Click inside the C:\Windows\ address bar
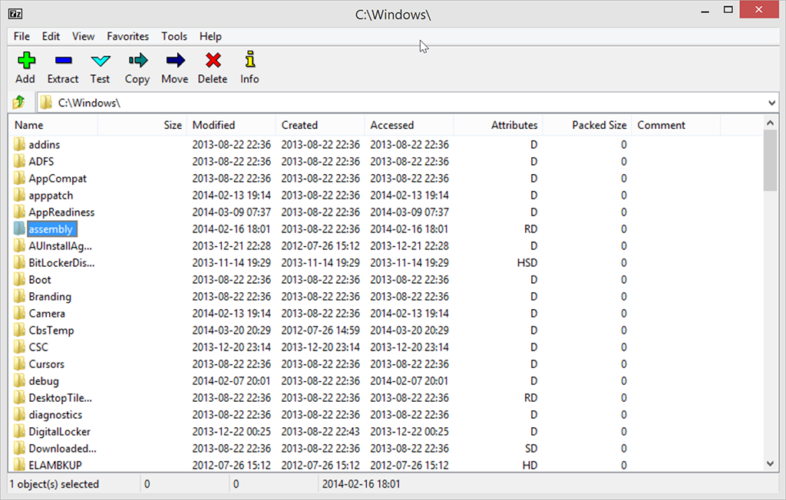This screenshot has width=786, height=500. coord(230,101)
